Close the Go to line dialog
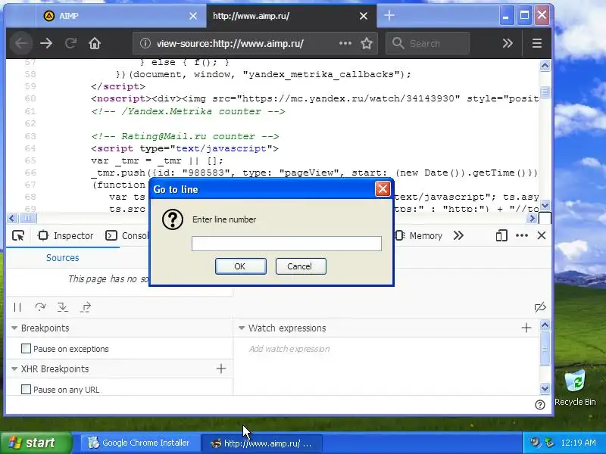606x454 pixels. pos(383,189)
